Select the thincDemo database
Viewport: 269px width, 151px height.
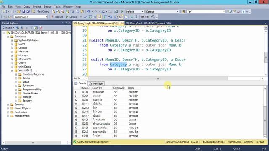coord(25,67)
